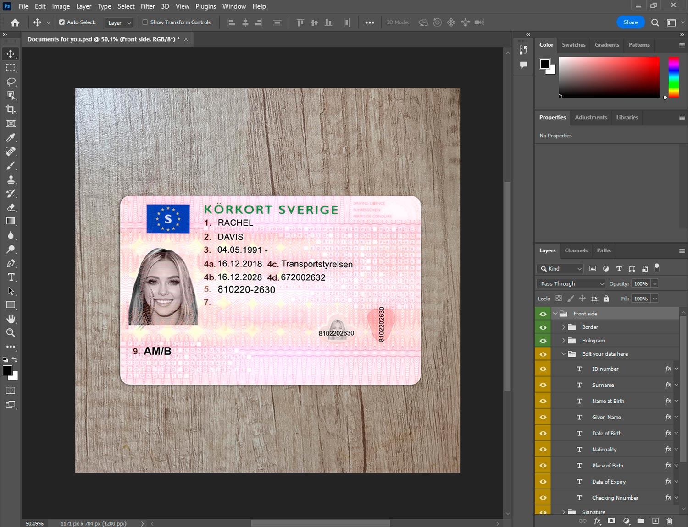Select the Move tool
The width and height of the screenshot is (688, 527).
click(11, 54)
